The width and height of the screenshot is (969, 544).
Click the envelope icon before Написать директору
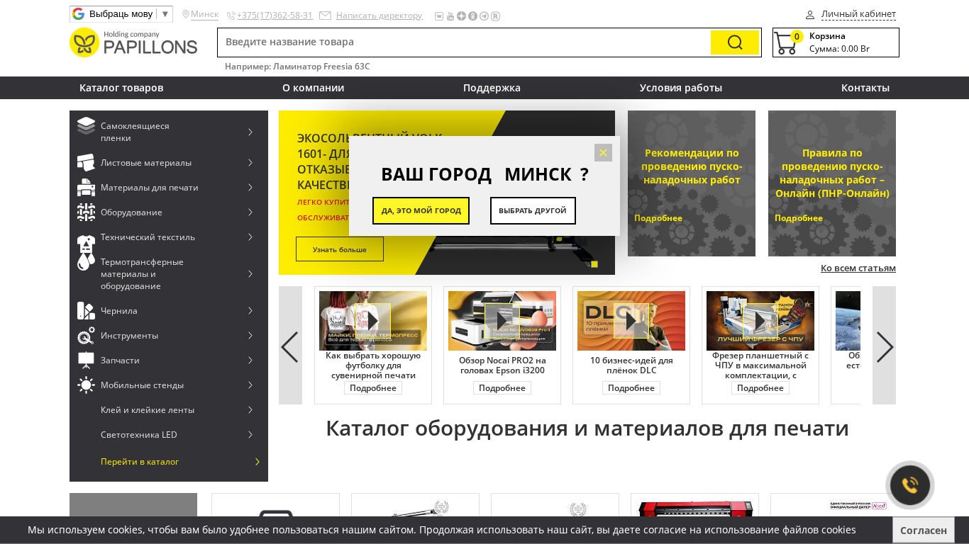pos(325,16)
